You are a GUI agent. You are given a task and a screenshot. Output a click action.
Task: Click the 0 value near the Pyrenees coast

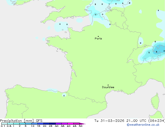pos(64,96)
